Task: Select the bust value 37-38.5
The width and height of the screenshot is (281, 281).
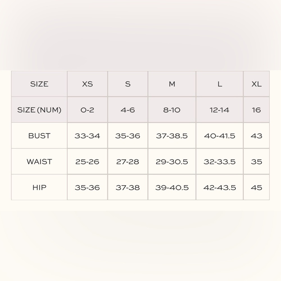Action: (172, 136)
